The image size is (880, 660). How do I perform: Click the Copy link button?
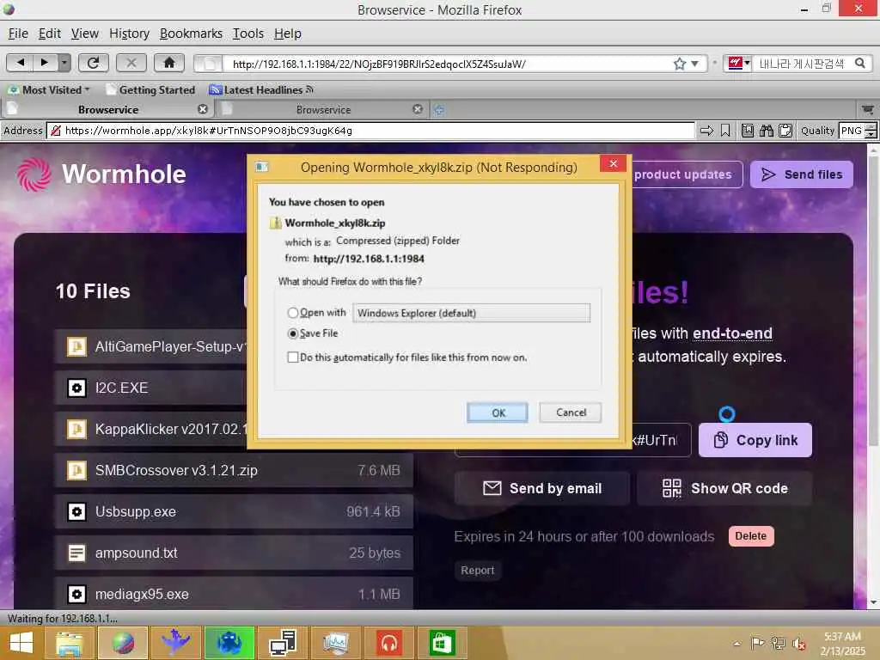755,440
